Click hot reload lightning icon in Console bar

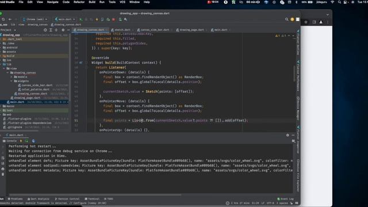(21, 141)
